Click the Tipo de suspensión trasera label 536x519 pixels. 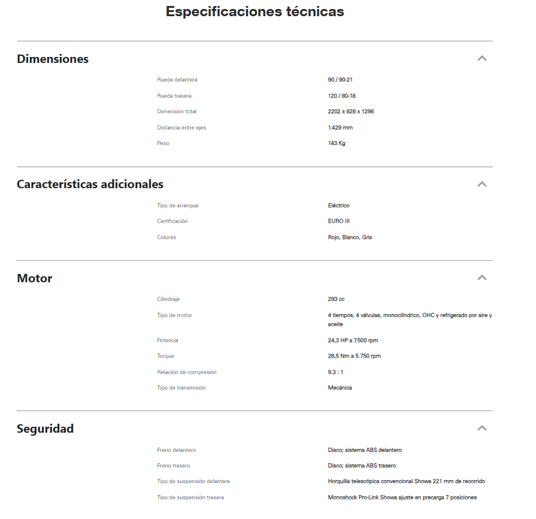(x=190, y=497)
